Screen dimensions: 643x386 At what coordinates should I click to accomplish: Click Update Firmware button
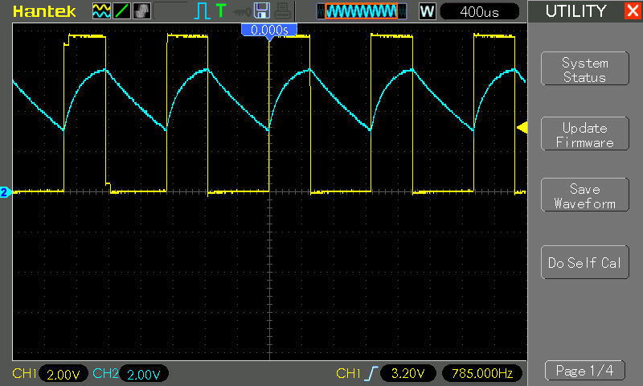tap(585, 133)
